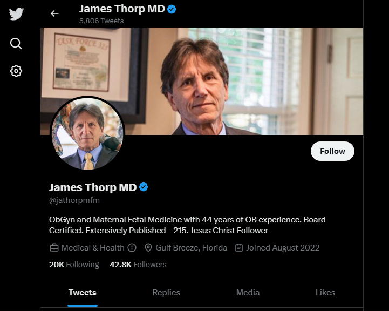Click the briefcase professional category icon

tap(54, 248)
